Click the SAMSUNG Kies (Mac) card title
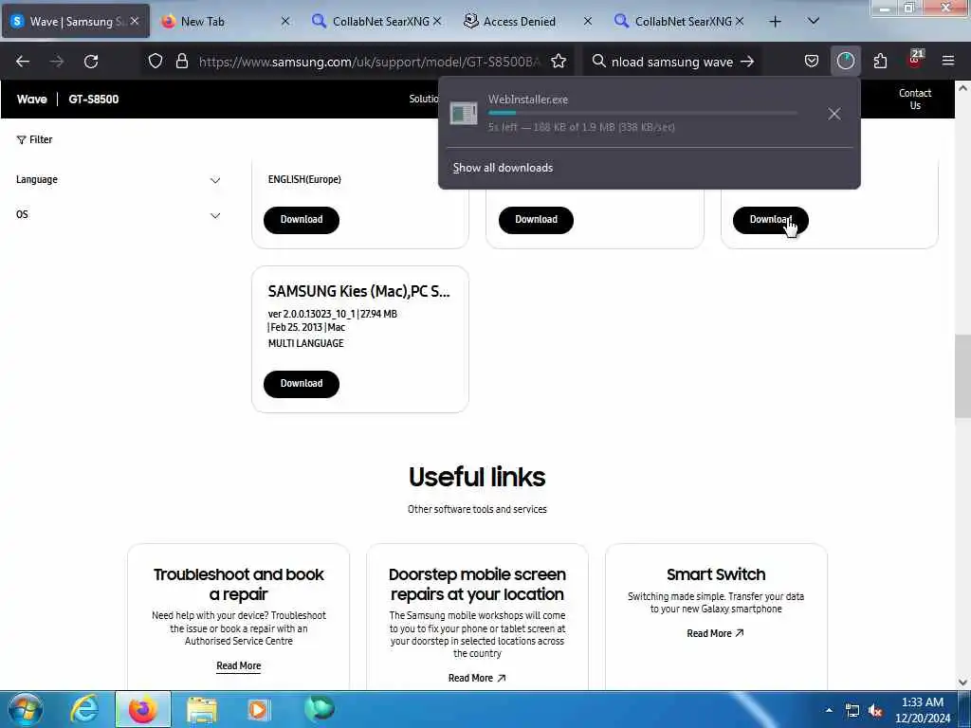The width and height of the screenshot is (971, 728). (358, 292)
